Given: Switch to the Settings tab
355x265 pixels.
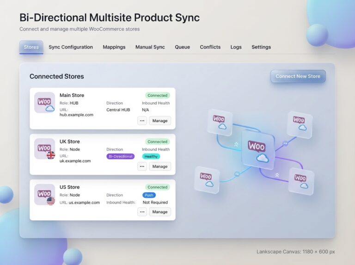Looking at the screenshot, I should (x=261, y=47).
